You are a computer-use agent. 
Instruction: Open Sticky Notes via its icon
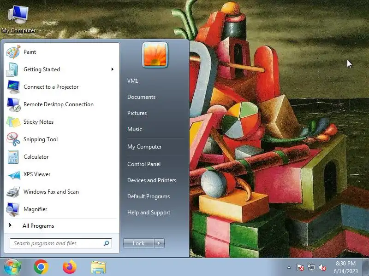pyautogui.click(x=13, y=122)
